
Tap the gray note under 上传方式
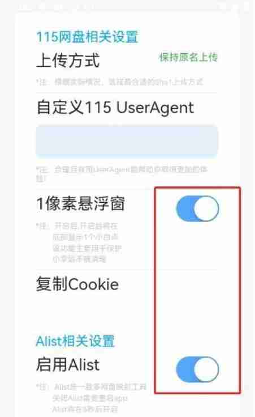(120, 82)
